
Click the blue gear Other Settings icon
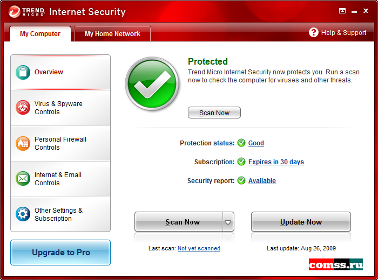(23, 214)
